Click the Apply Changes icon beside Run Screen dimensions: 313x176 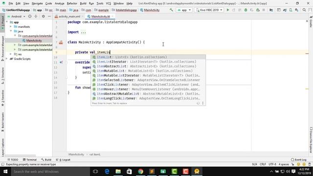click(234, 10)
